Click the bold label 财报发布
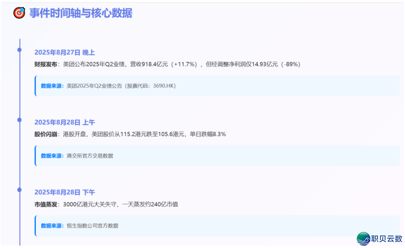This screenshot has width=405, height=248. tap(46, 64)
